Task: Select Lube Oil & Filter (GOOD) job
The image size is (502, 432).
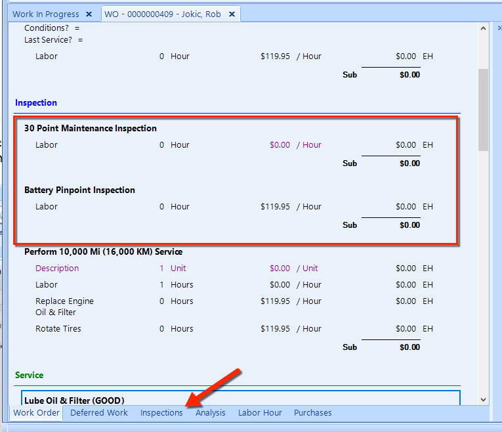Action: point(74,400)
